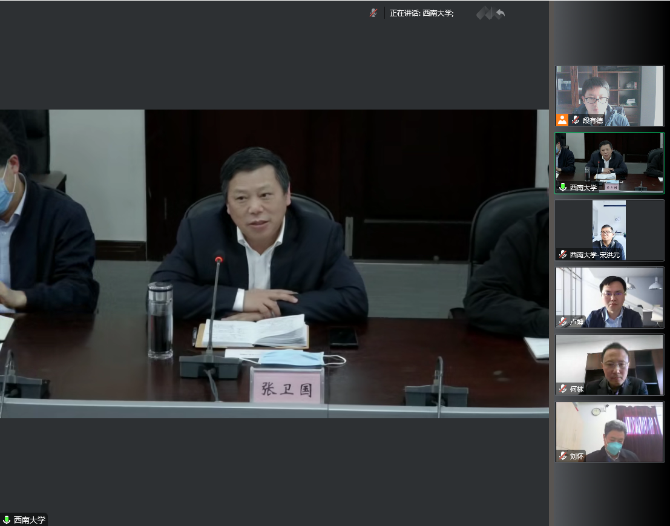Click the green mic icon at bottom-left of main video
Image resolution: width=670 pixels, height=526 pixels.
[x=7, y=519]
